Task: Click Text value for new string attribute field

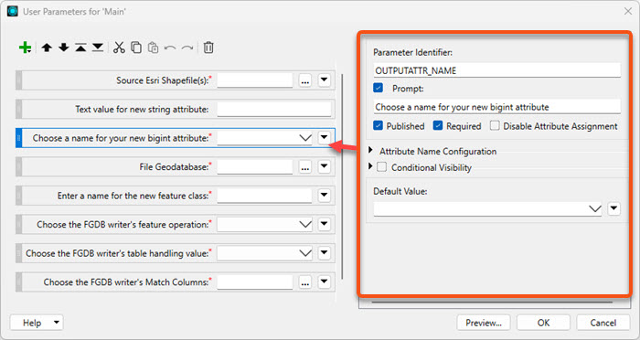Action: point(274,110)
